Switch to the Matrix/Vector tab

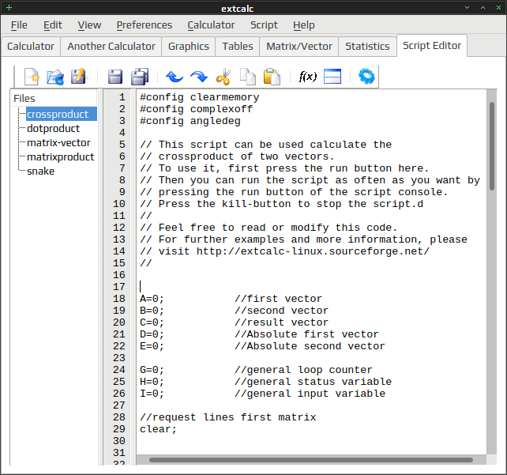299,47
